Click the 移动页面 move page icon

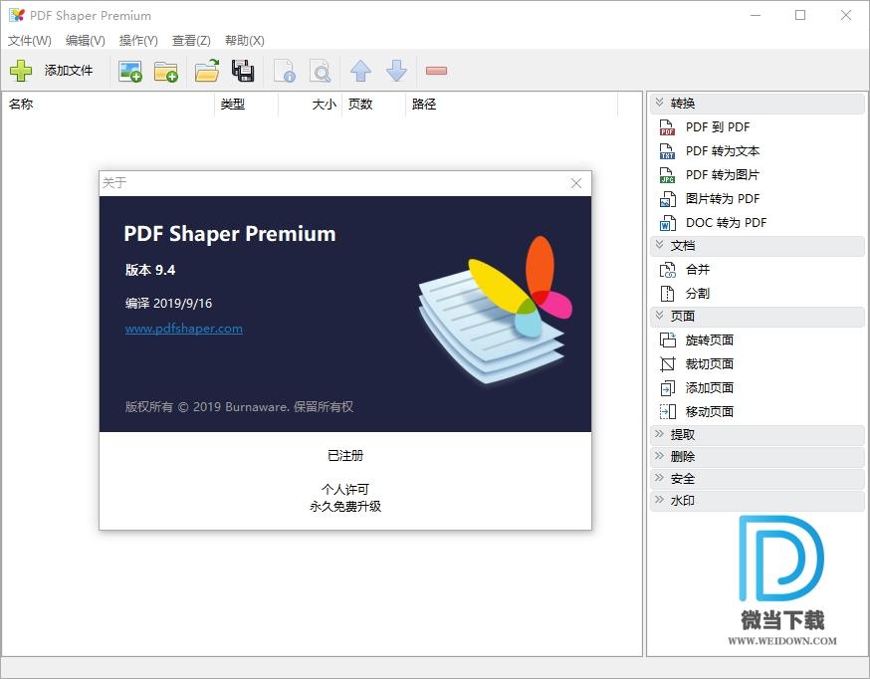pos(668,411)
